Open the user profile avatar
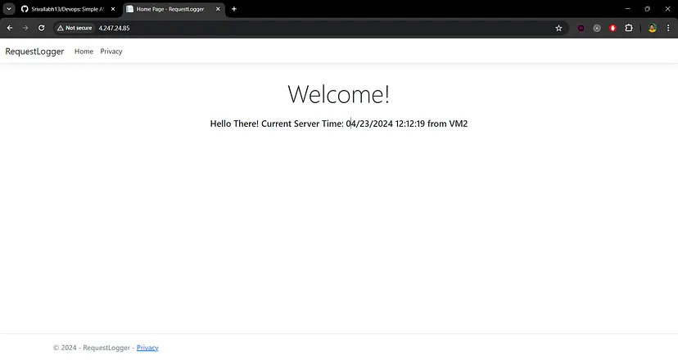Viewport: 678px width, 360px height. [x=652, y=28]
